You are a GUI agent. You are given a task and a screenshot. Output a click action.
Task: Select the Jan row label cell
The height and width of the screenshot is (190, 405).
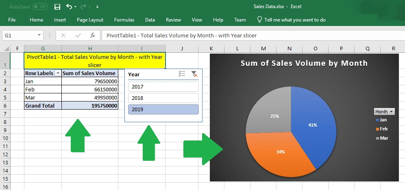(43, 81)
